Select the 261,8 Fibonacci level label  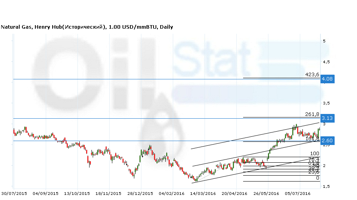[312, 114]
